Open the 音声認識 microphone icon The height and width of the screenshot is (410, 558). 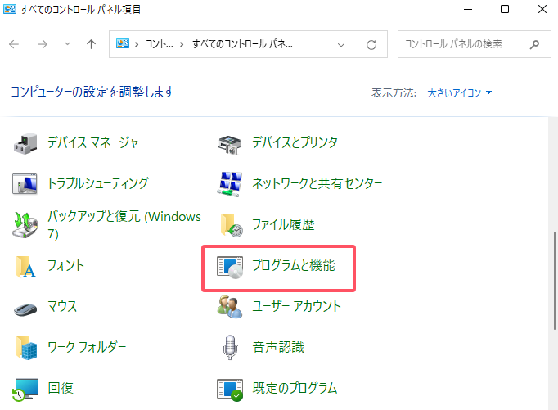230,348
